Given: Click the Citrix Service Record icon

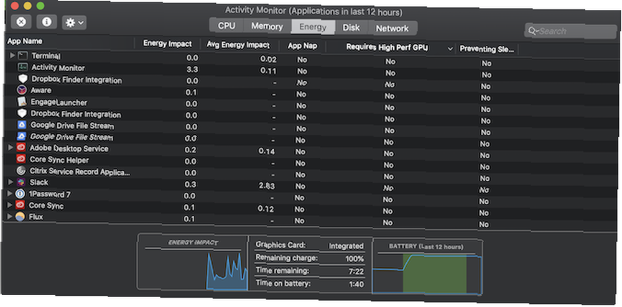Looking at the screenshot, I should tap(21, 171).
